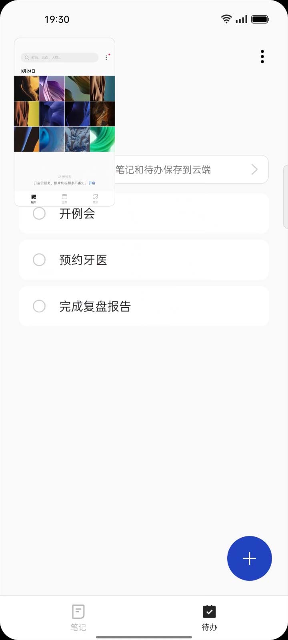
Task: Switch to the album tab in floating gallery
Action: 64,198
